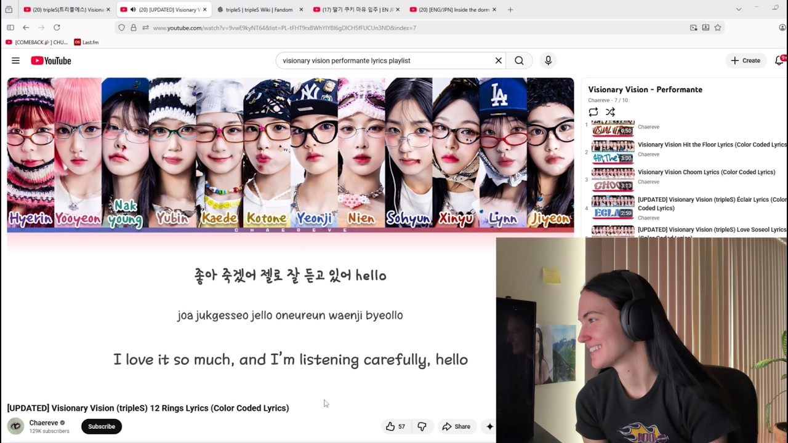Switch to the tripleS Wiki Fandom tab
Image resolution: width=788 pixels, height=443 pixels.
tap(260, 9)
